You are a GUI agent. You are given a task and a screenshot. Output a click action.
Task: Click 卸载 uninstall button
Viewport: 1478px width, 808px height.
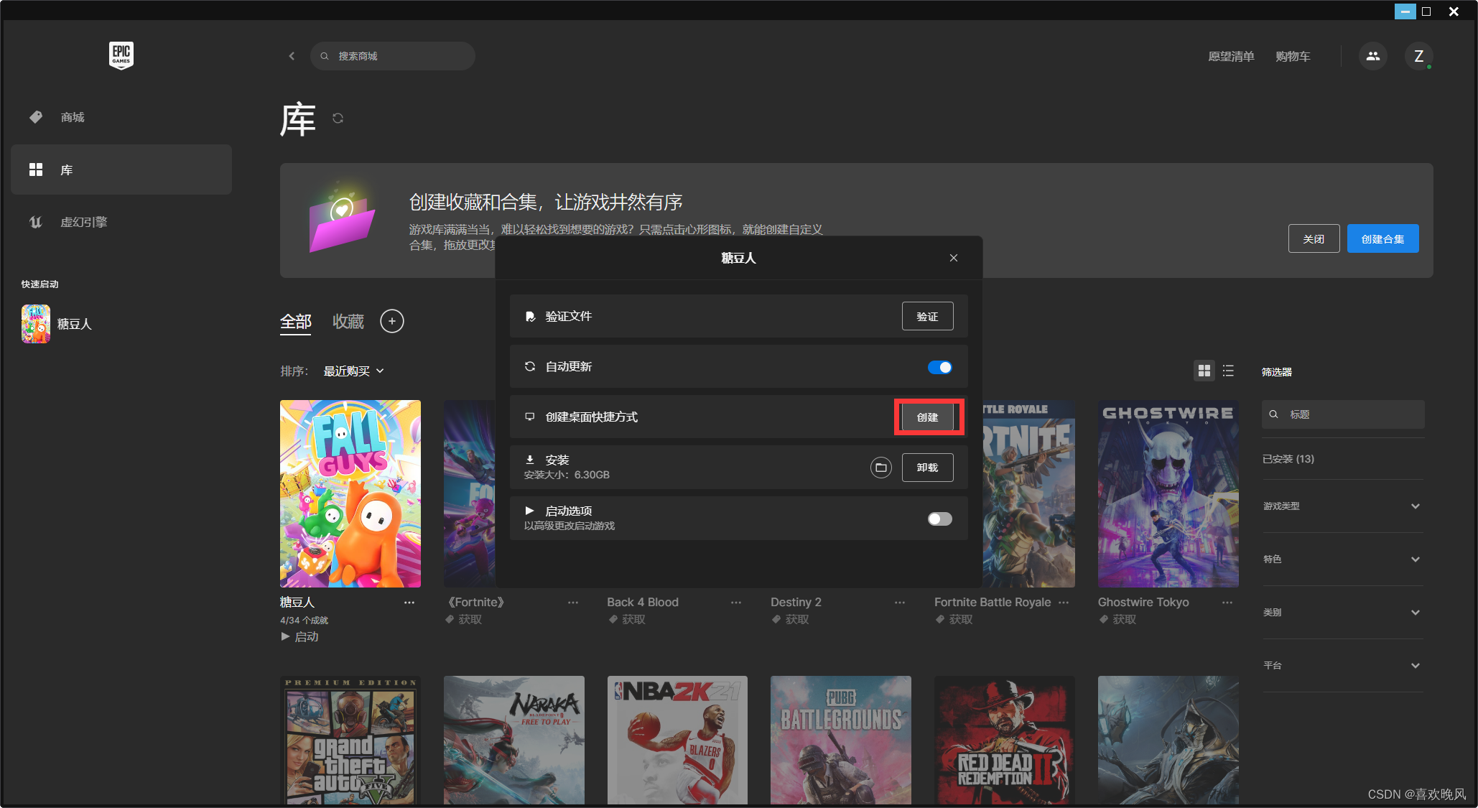point(927,468)
